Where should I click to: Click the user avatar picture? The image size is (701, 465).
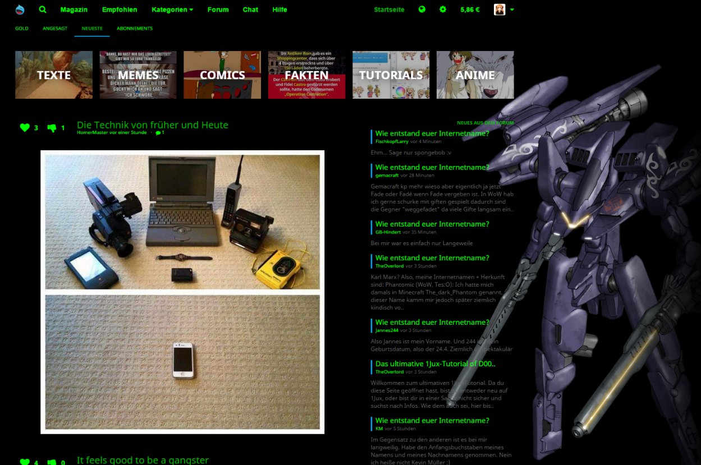(500, 10)
